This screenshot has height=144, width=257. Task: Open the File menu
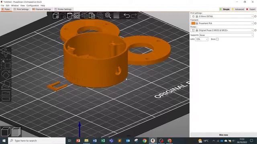pos(2,6)
